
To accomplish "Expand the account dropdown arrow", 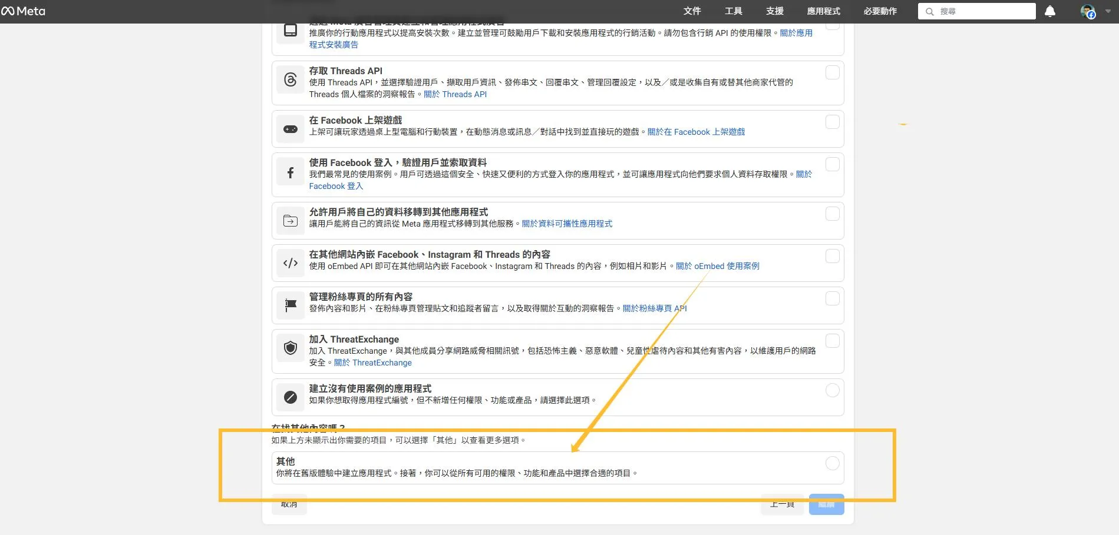I will click(1108, 11).
